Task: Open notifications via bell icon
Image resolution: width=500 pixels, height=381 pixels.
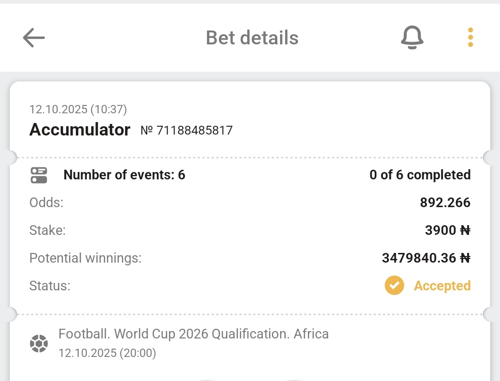Action: [412, 37]
